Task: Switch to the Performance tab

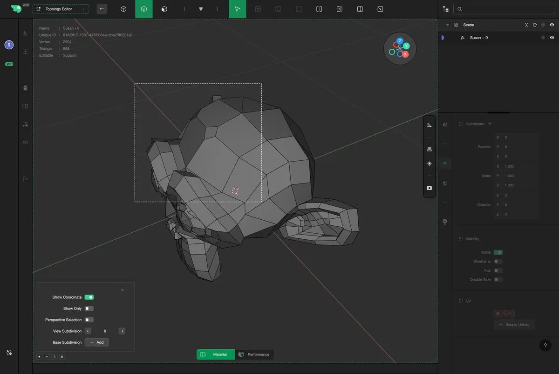Action: pyautogui.click(x=254, y=354)
